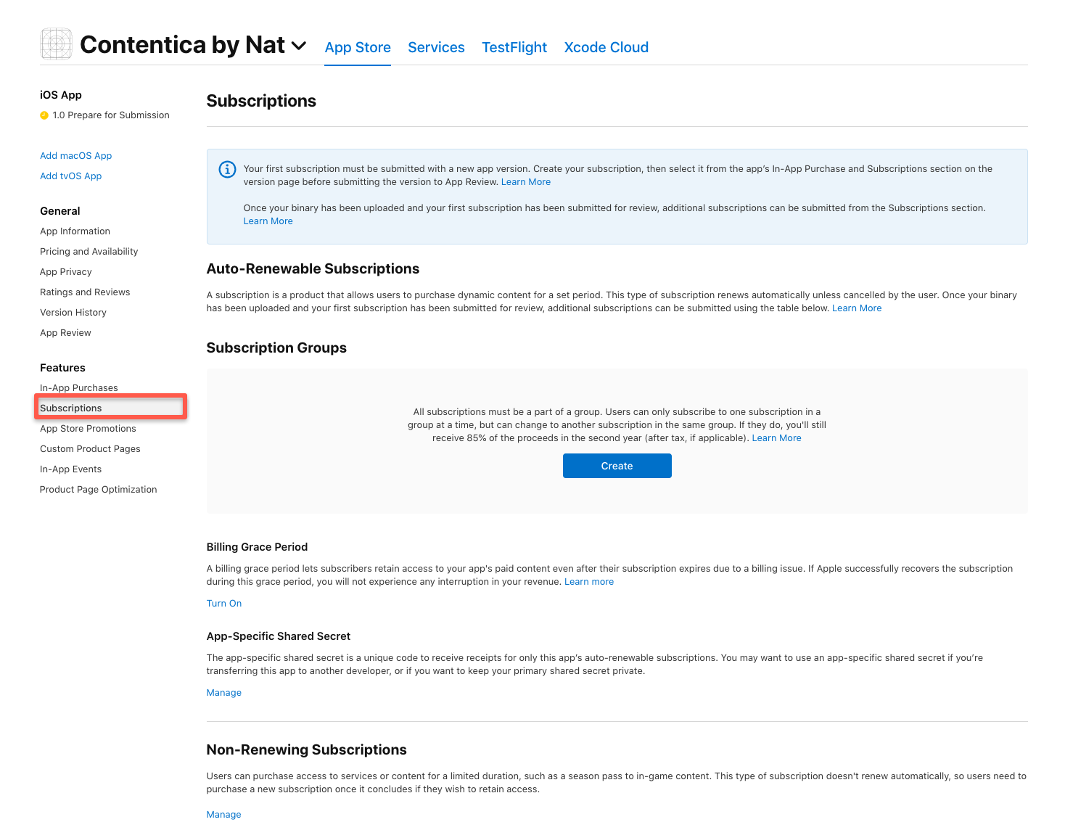Click the Add macOS App link

tap(76, 156)
